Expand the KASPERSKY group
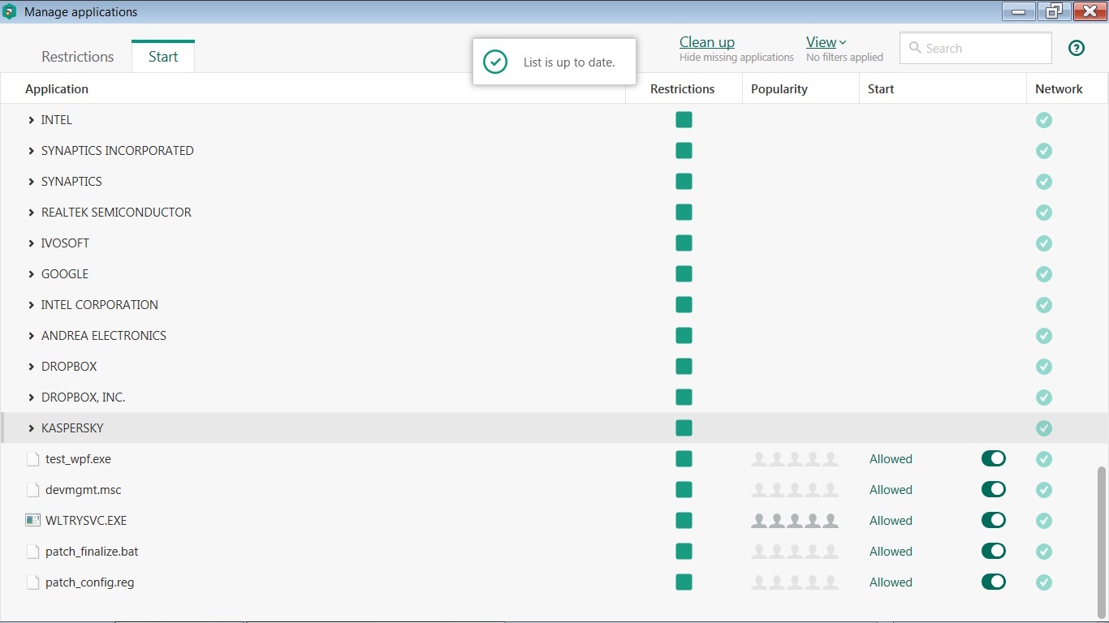The image size is (1109, 623). [x=31, y=428]
